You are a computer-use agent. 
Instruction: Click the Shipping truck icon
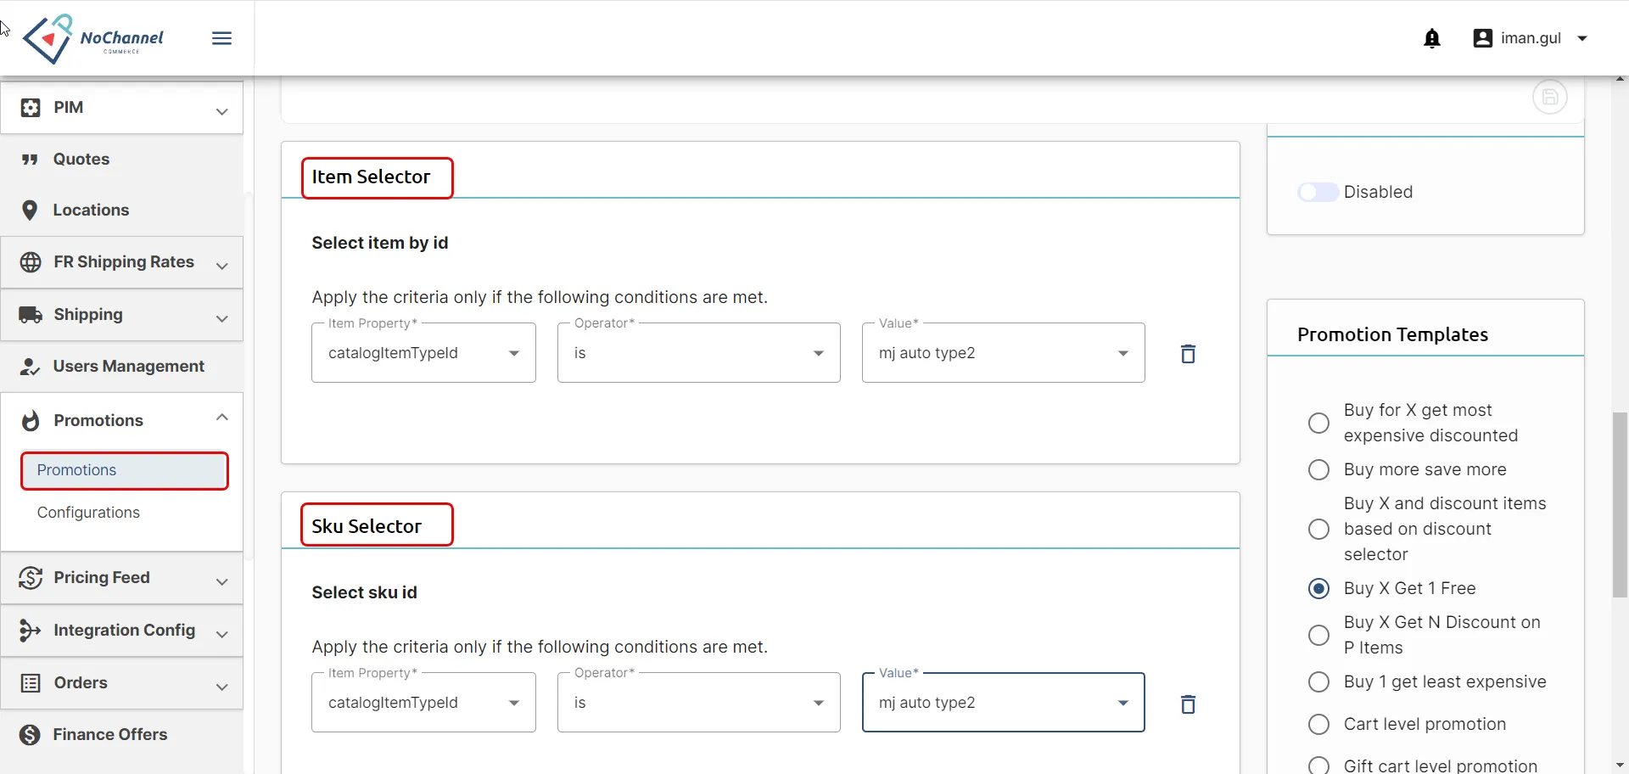click(31, 315)
